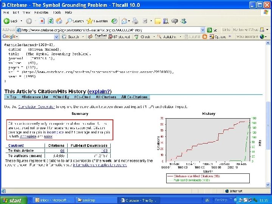This screenshot has height=204, width=272.
Task: Click the Stop loading icon
Action: click(x=42, y=21)
